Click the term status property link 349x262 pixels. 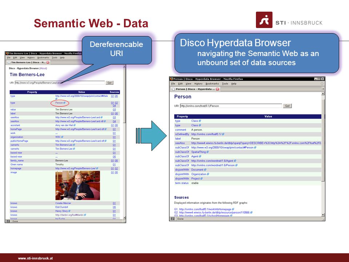[182, 183]
